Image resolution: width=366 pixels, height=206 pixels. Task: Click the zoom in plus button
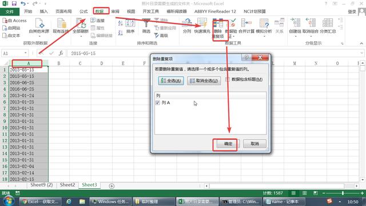click(x=362, y=193)
